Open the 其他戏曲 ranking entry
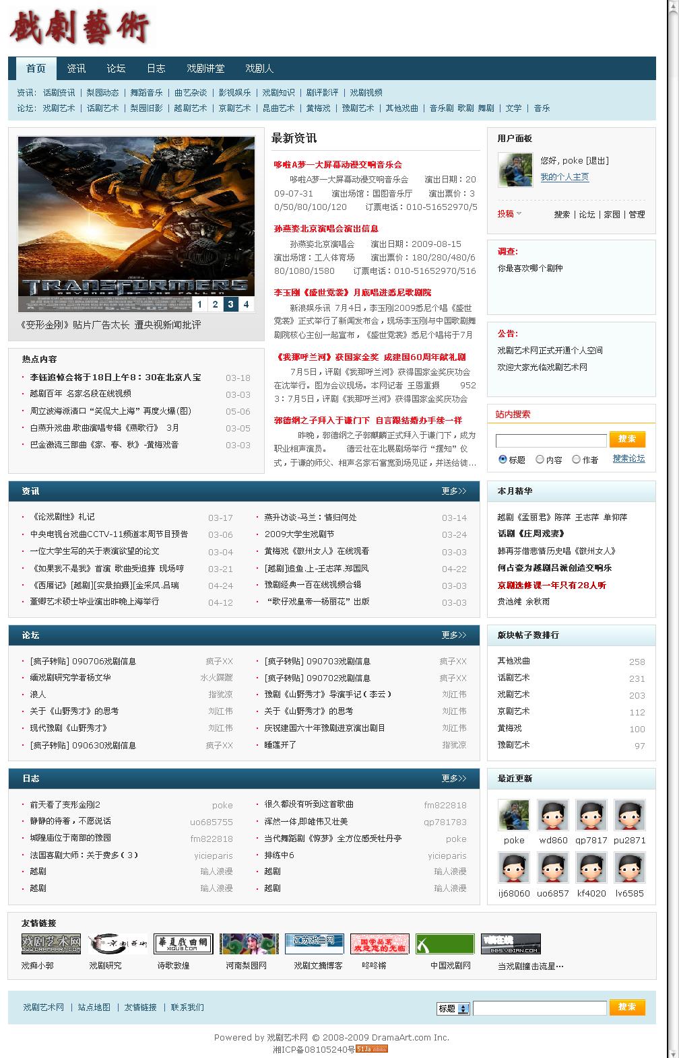The image size is (679, 1058). 513,661
